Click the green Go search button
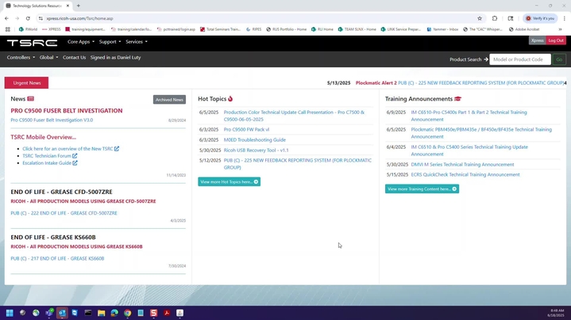The width and height of the screenshot is (571, 320). 559,59
